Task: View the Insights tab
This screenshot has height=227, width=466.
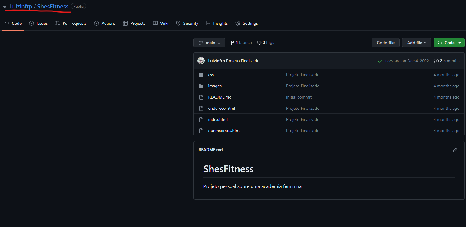Action: [217, 23]
